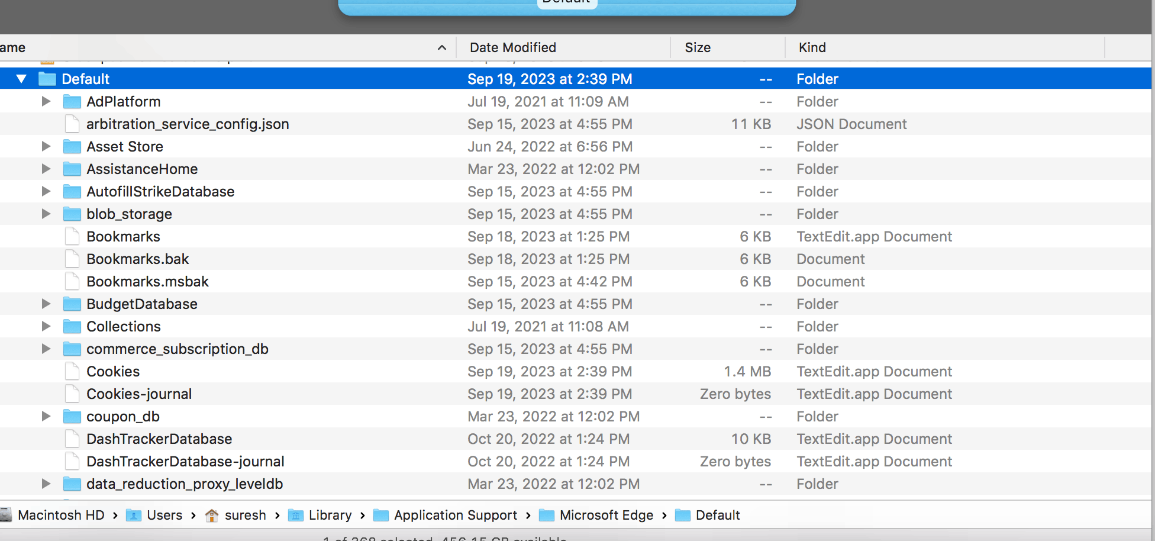
Task: Click the blob_storage folder icon
Action: click(x=72, y=214)
